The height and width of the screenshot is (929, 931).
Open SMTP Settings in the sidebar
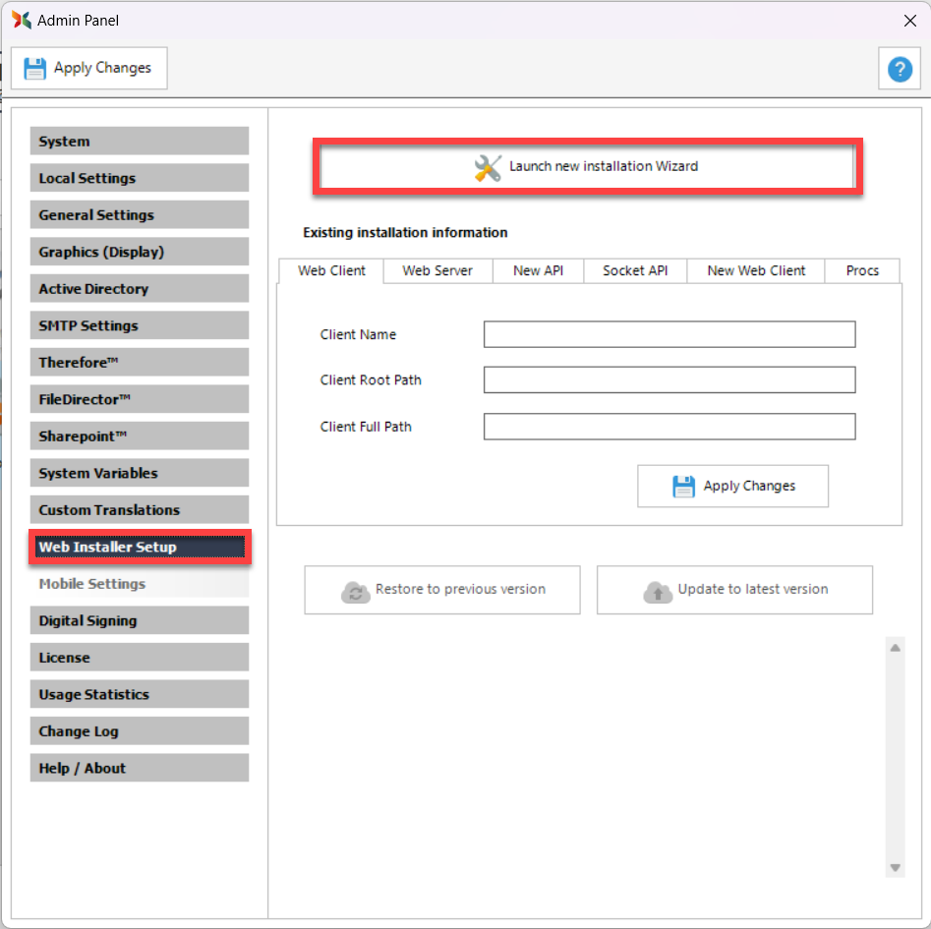point(139,325)
